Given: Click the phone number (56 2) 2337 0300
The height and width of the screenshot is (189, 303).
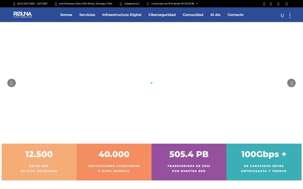Looking at the screenshot, I should tap(32, 4).
